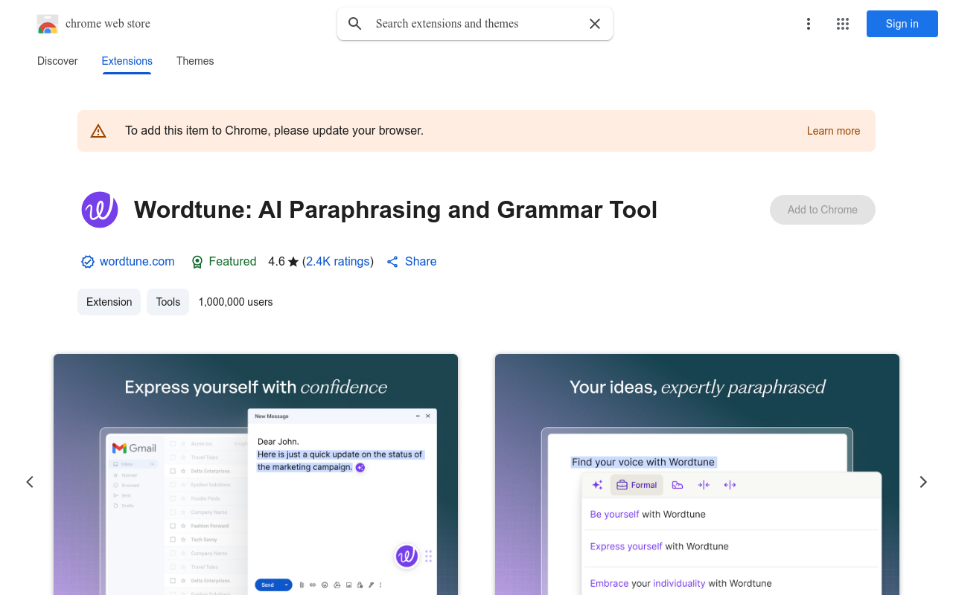Open the 2.4K ratings link
Viewport: 953px width, 595px height.
click(x=338, y=262)
